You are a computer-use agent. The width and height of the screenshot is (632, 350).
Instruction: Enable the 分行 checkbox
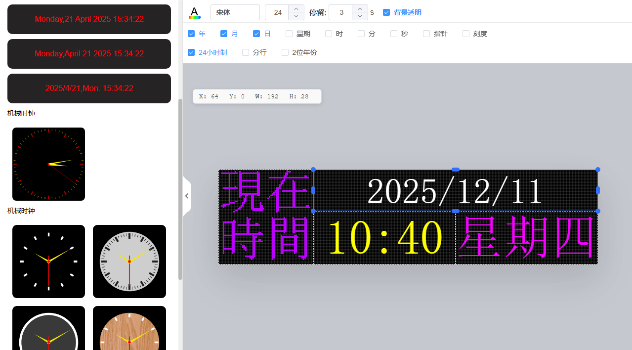(x=246, y=52)
